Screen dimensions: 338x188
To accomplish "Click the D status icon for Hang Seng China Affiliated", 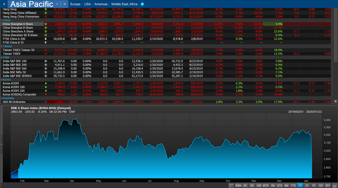I will pyautogui.click(x=46, y=13).
